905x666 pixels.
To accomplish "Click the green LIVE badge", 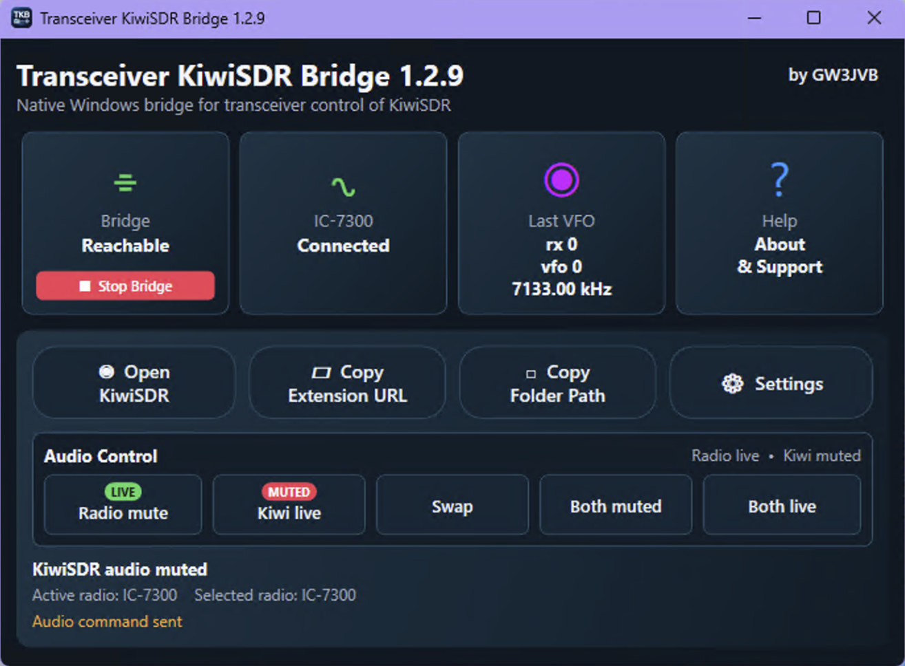I will pyautogui.click(x=123, y=491).
